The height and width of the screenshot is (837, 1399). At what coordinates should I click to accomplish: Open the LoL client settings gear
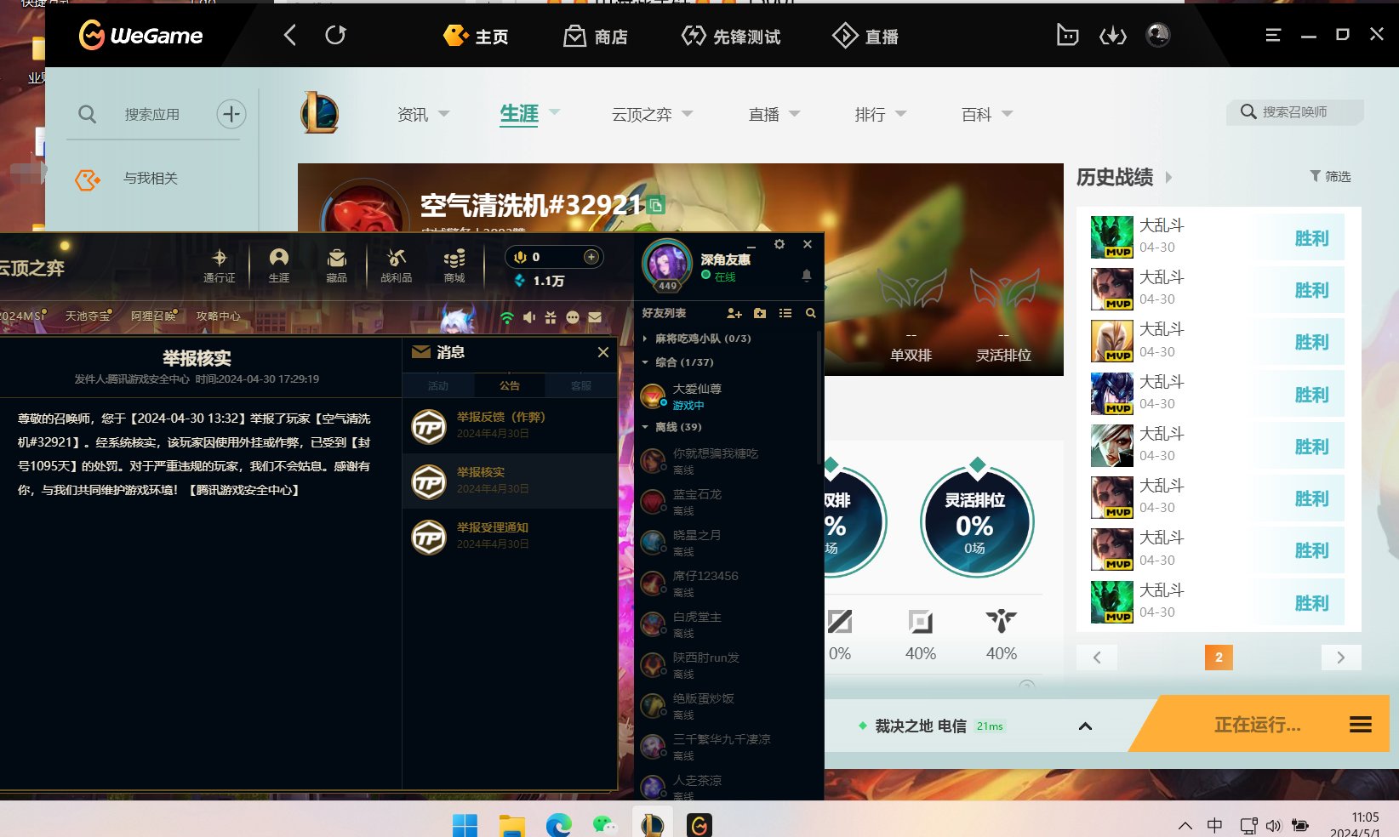(779, 244)
